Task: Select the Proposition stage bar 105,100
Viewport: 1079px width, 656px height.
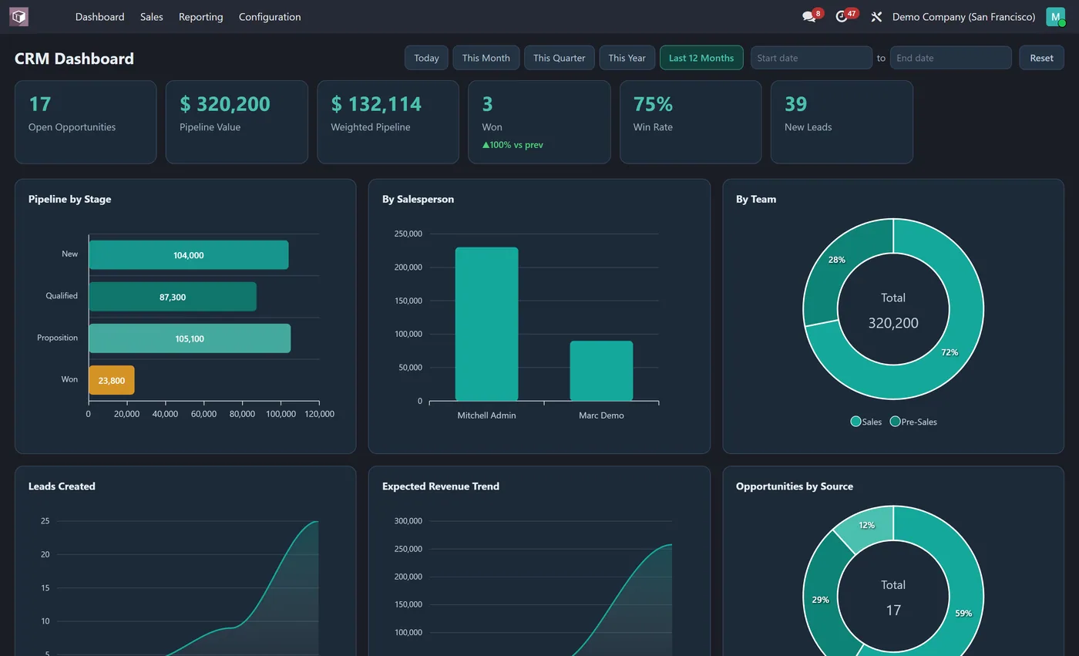Action: (x=190, y=338)
